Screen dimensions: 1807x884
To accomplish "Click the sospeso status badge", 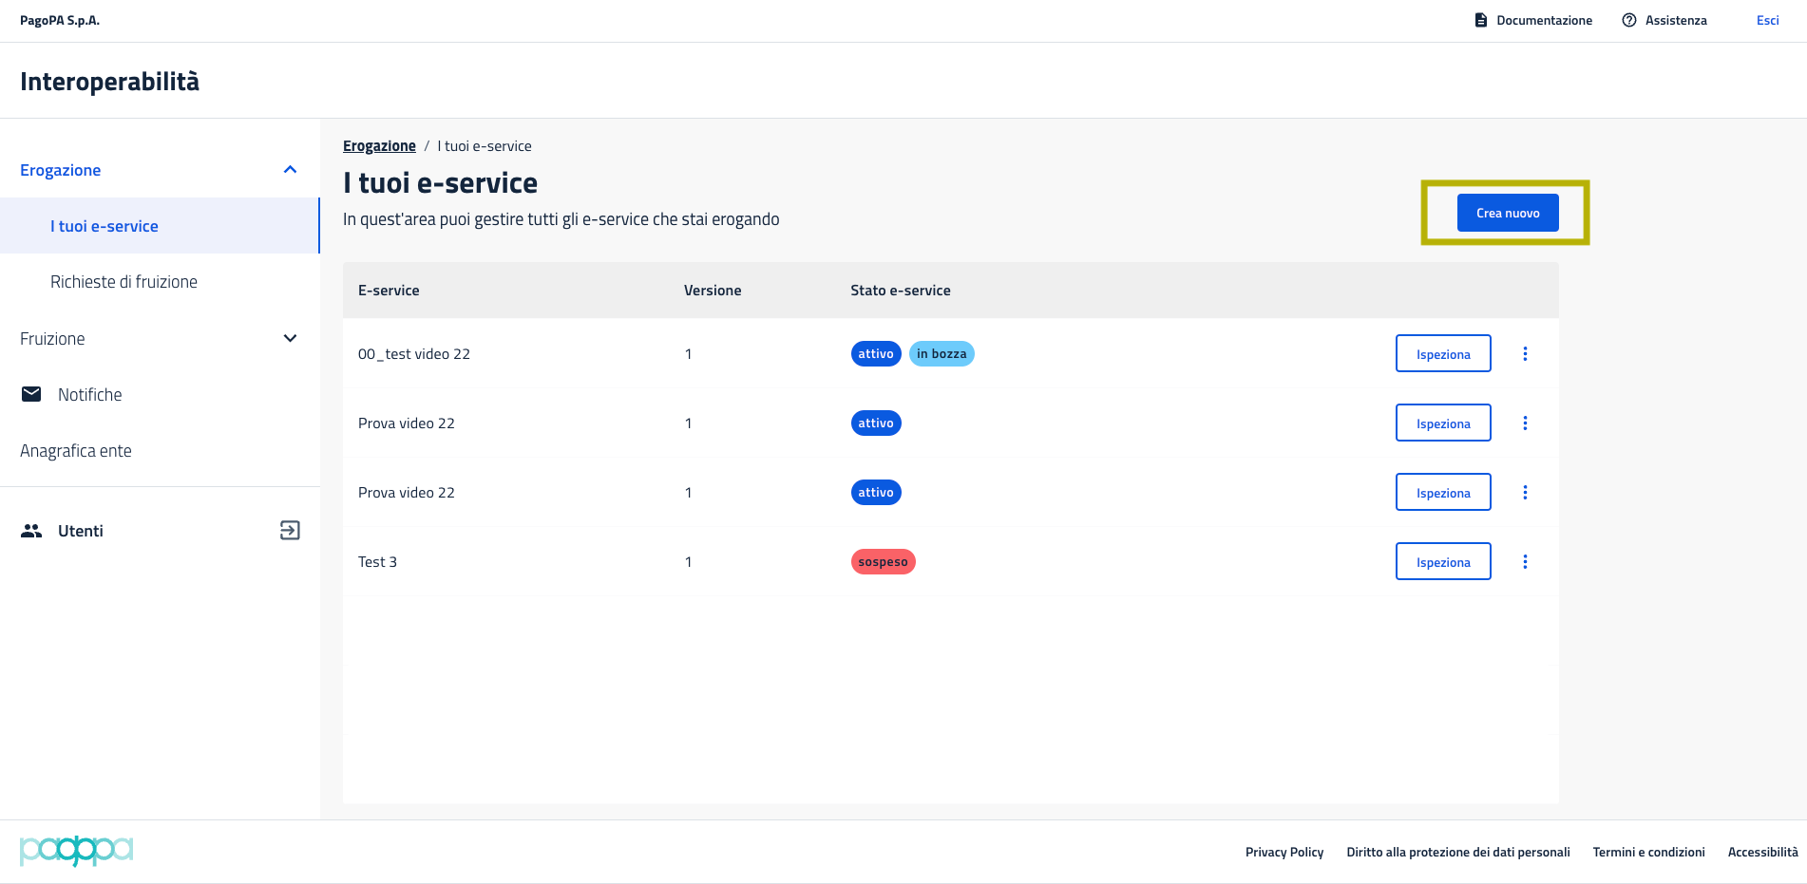I will pos(883,561).
